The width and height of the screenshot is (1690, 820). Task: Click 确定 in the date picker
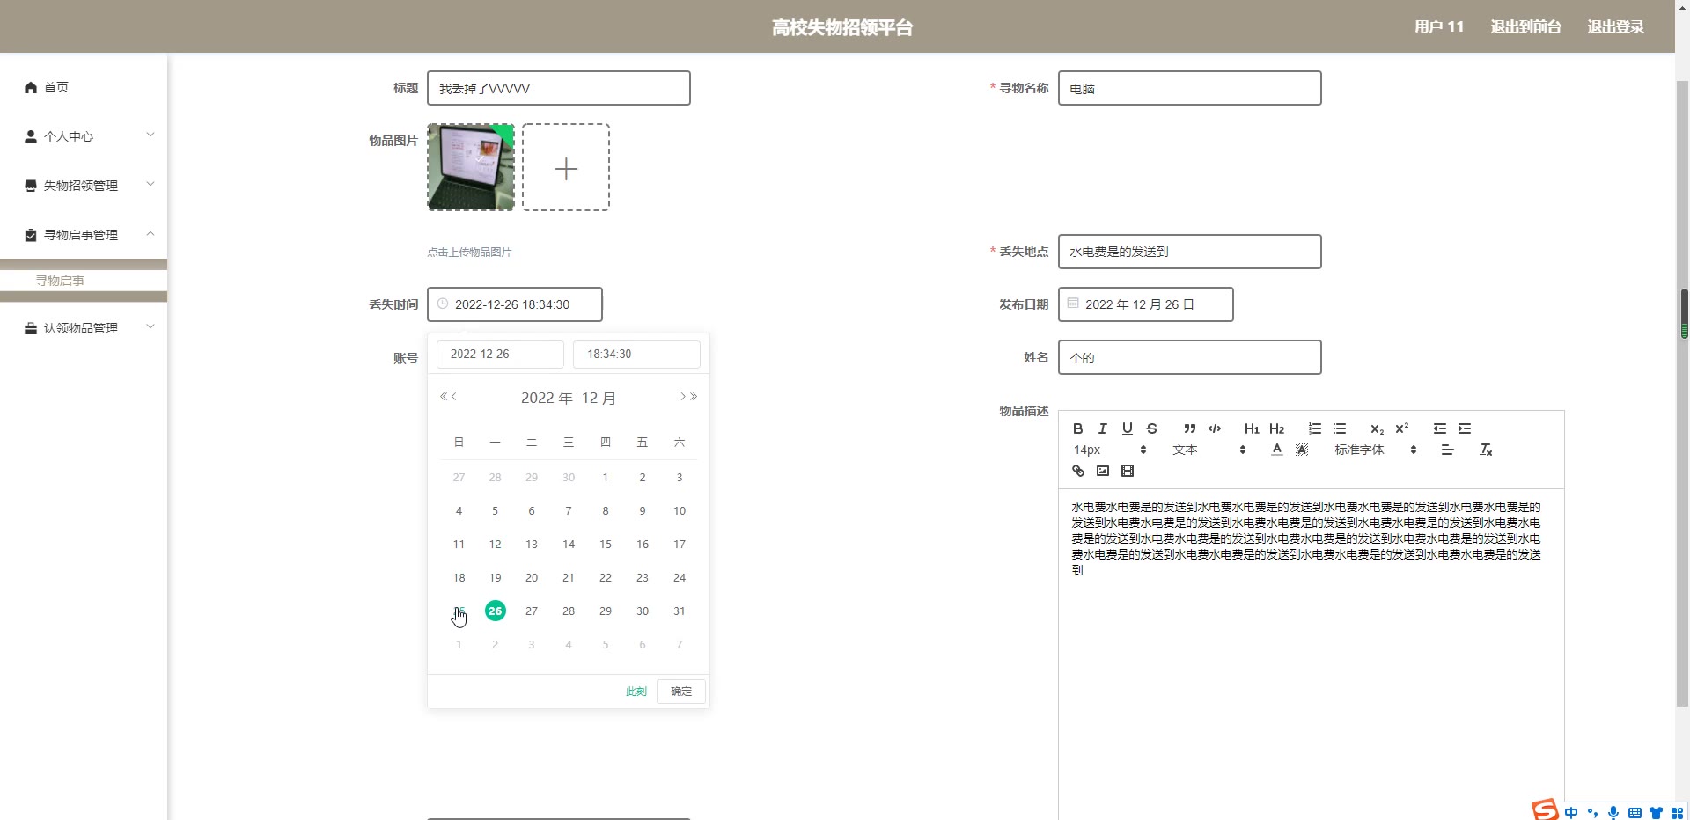[x=680, y=692]
